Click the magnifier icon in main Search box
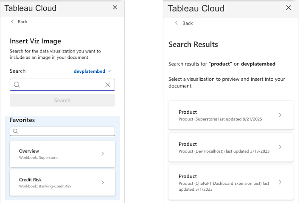The height and width of the screenshot is (203, 300). (17, 85)
